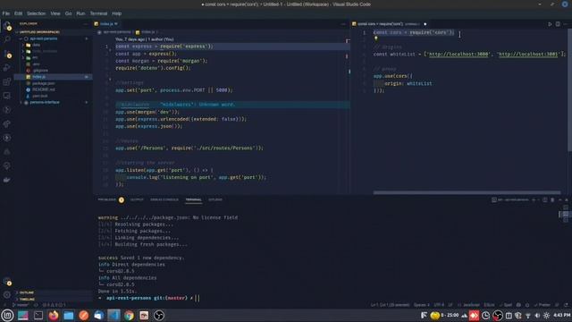Click the Ln/Col cursor position status item

390,305
